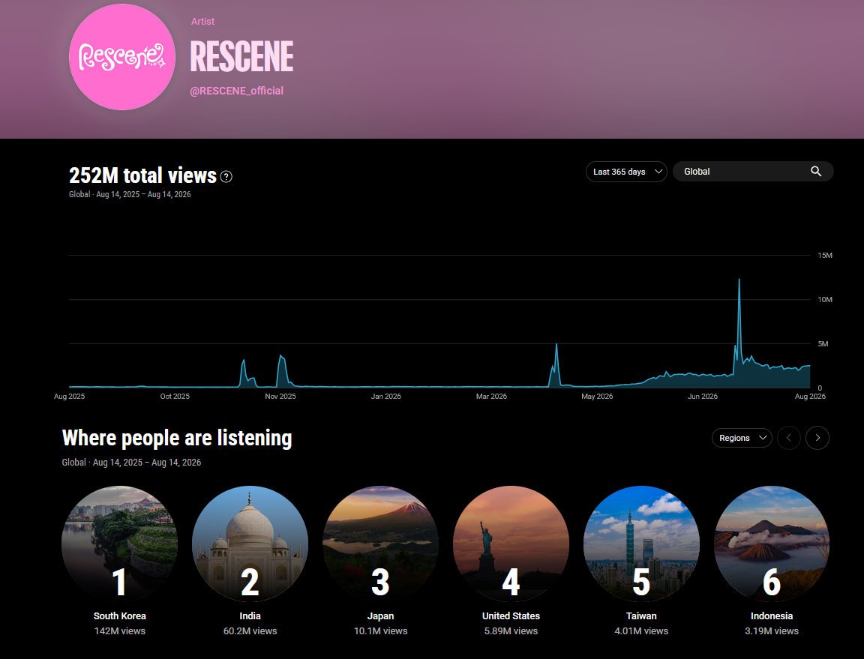Click the Taiwan label

click(x=641, y=616)
